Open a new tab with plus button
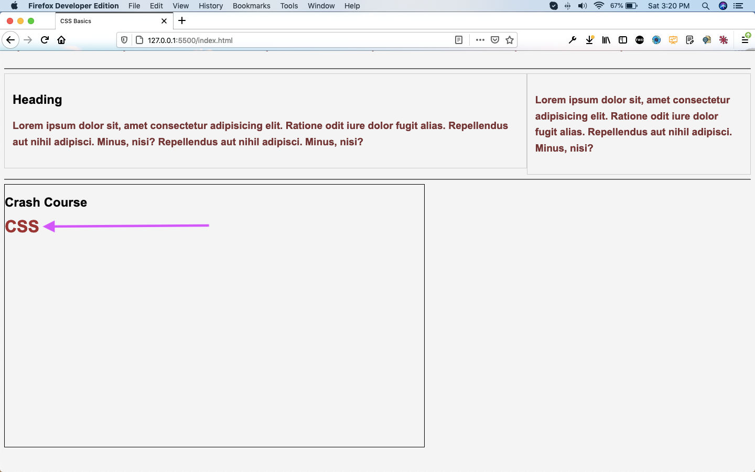This screenshot has width=755, height=472. (182, 21)
